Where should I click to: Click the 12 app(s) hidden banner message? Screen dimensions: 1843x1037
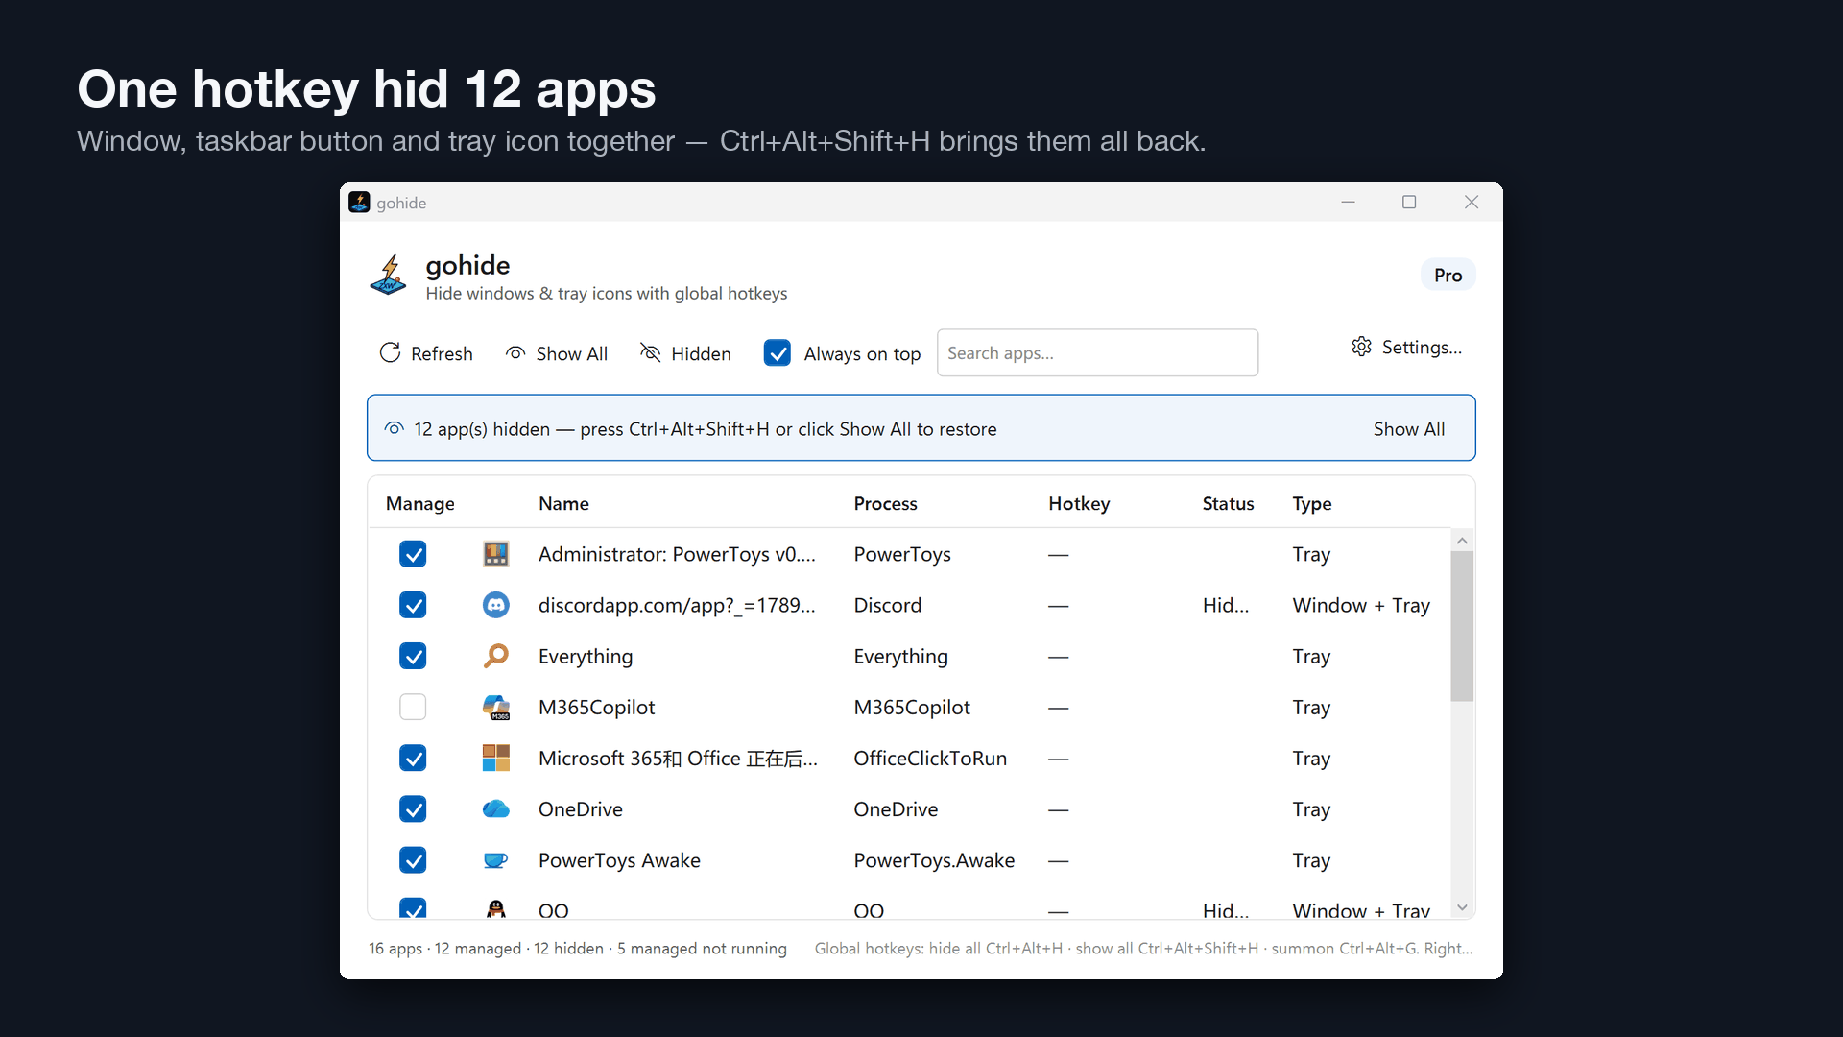coord(705,429)
